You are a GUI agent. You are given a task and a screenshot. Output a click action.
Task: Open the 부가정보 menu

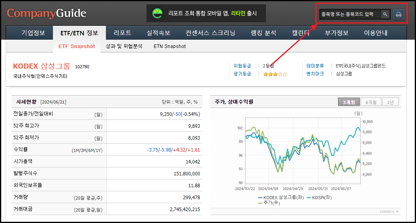337,33
